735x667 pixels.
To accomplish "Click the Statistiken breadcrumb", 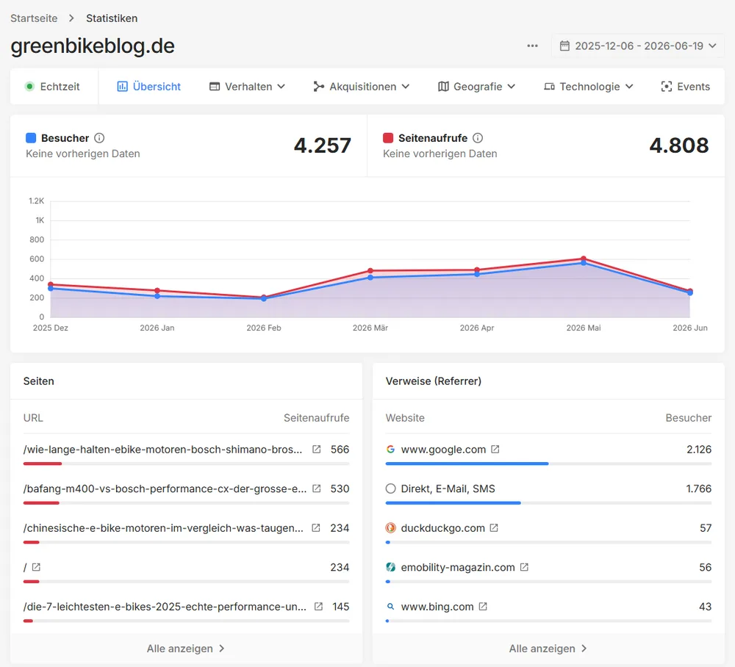I will coord(112,18).
